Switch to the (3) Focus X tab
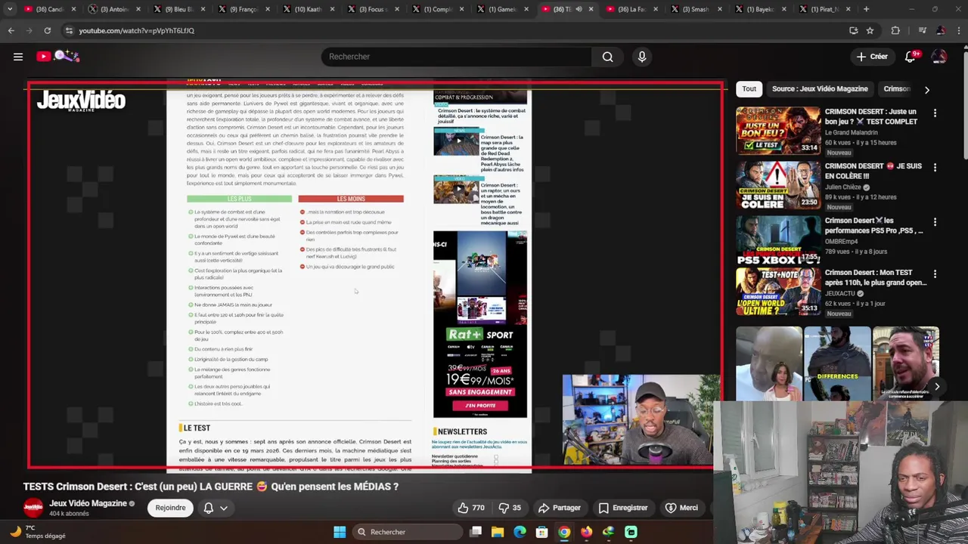 point(372,9)
